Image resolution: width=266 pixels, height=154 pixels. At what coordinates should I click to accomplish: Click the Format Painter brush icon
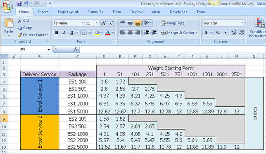tap(19, 35)
